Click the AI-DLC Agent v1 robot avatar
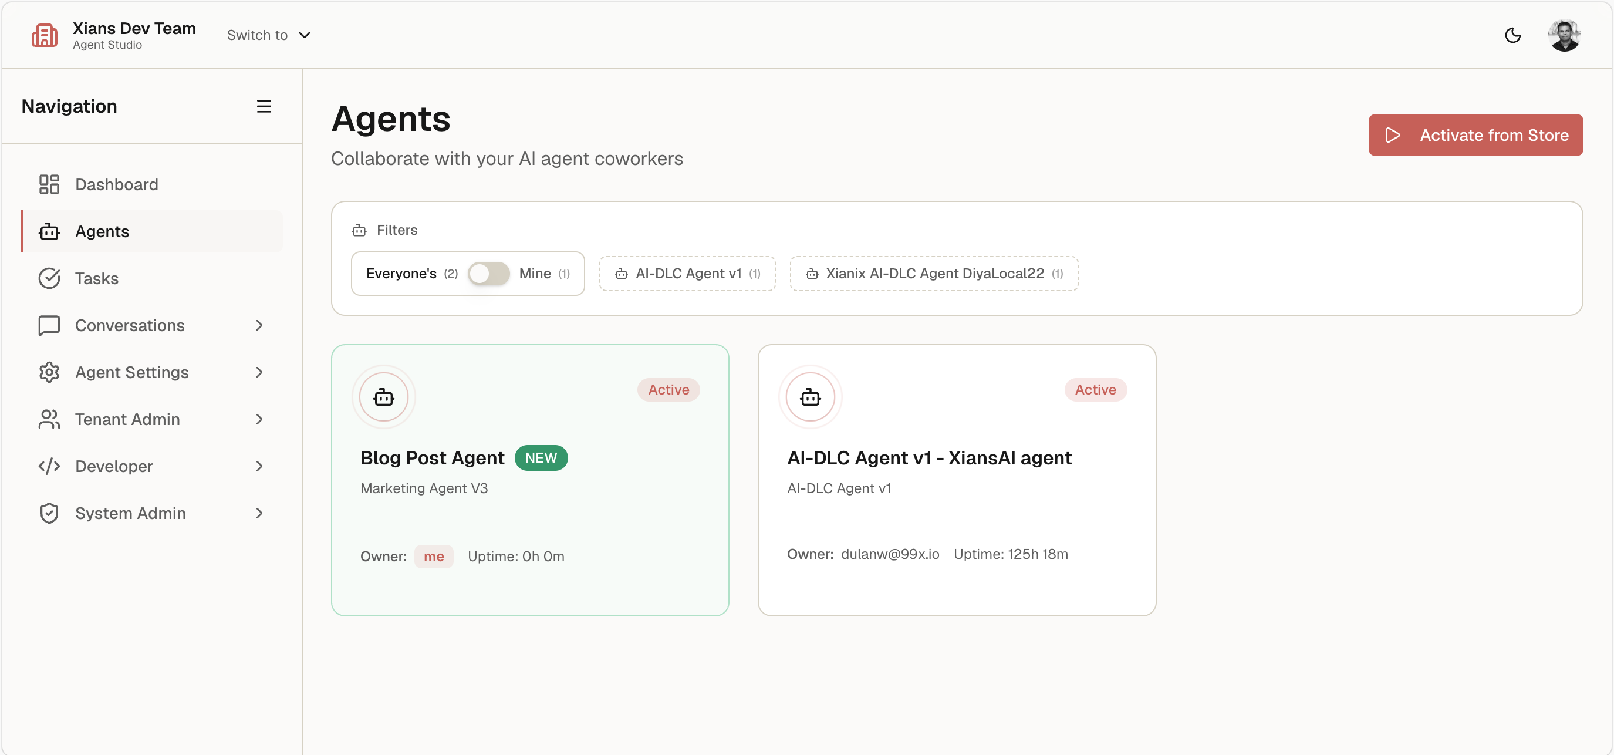 (810, 397)
